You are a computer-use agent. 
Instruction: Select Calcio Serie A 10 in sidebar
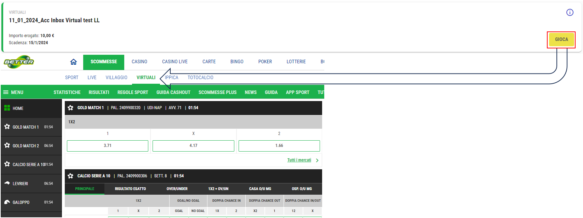pyautogui.click(x=28, y=165)
